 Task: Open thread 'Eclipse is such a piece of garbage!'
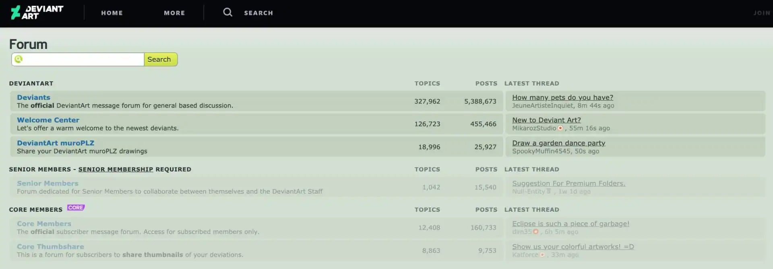(x=570, y=223)
